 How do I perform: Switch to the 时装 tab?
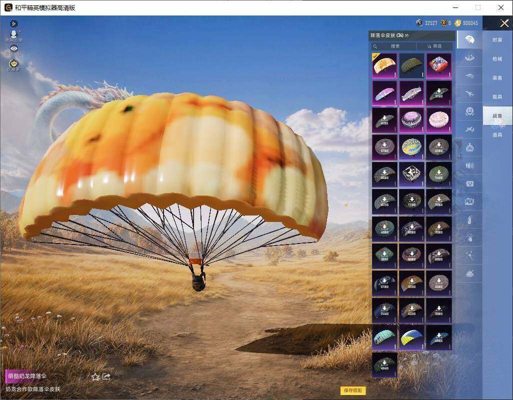[497, 40]
